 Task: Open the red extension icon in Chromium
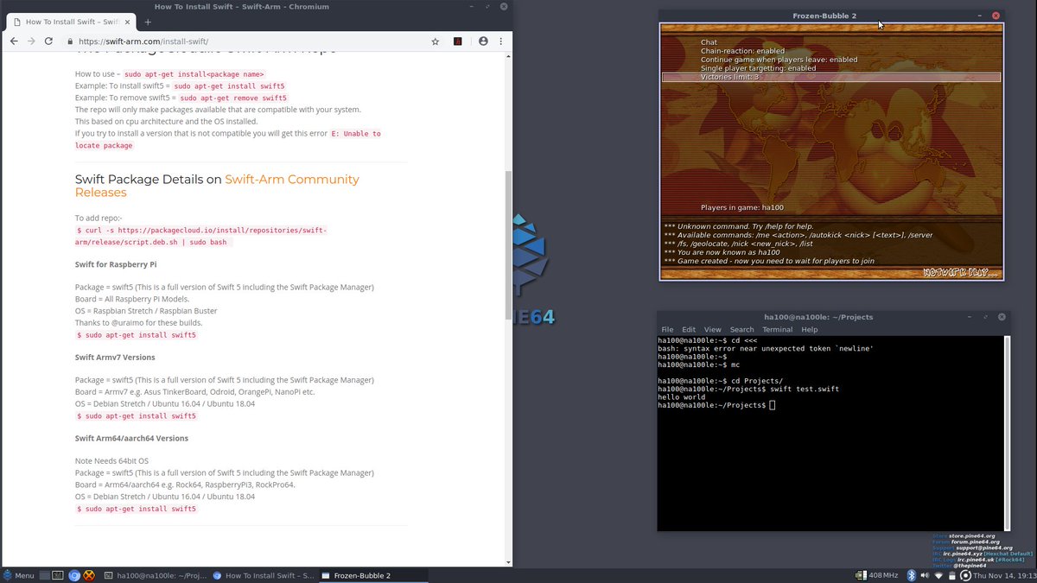click(458, 41)
